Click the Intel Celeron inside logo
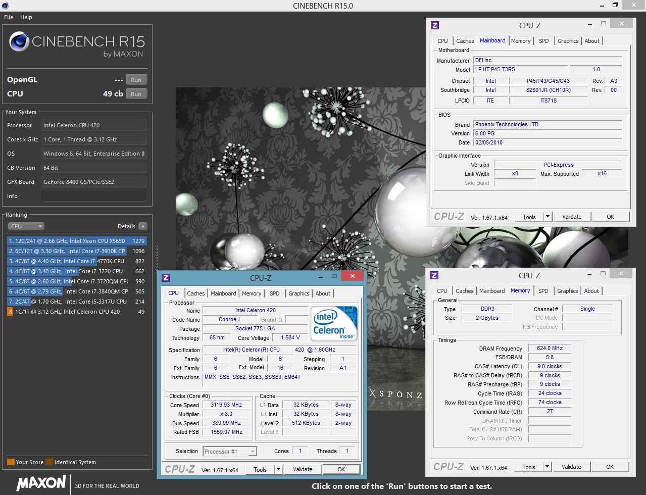 334,323
